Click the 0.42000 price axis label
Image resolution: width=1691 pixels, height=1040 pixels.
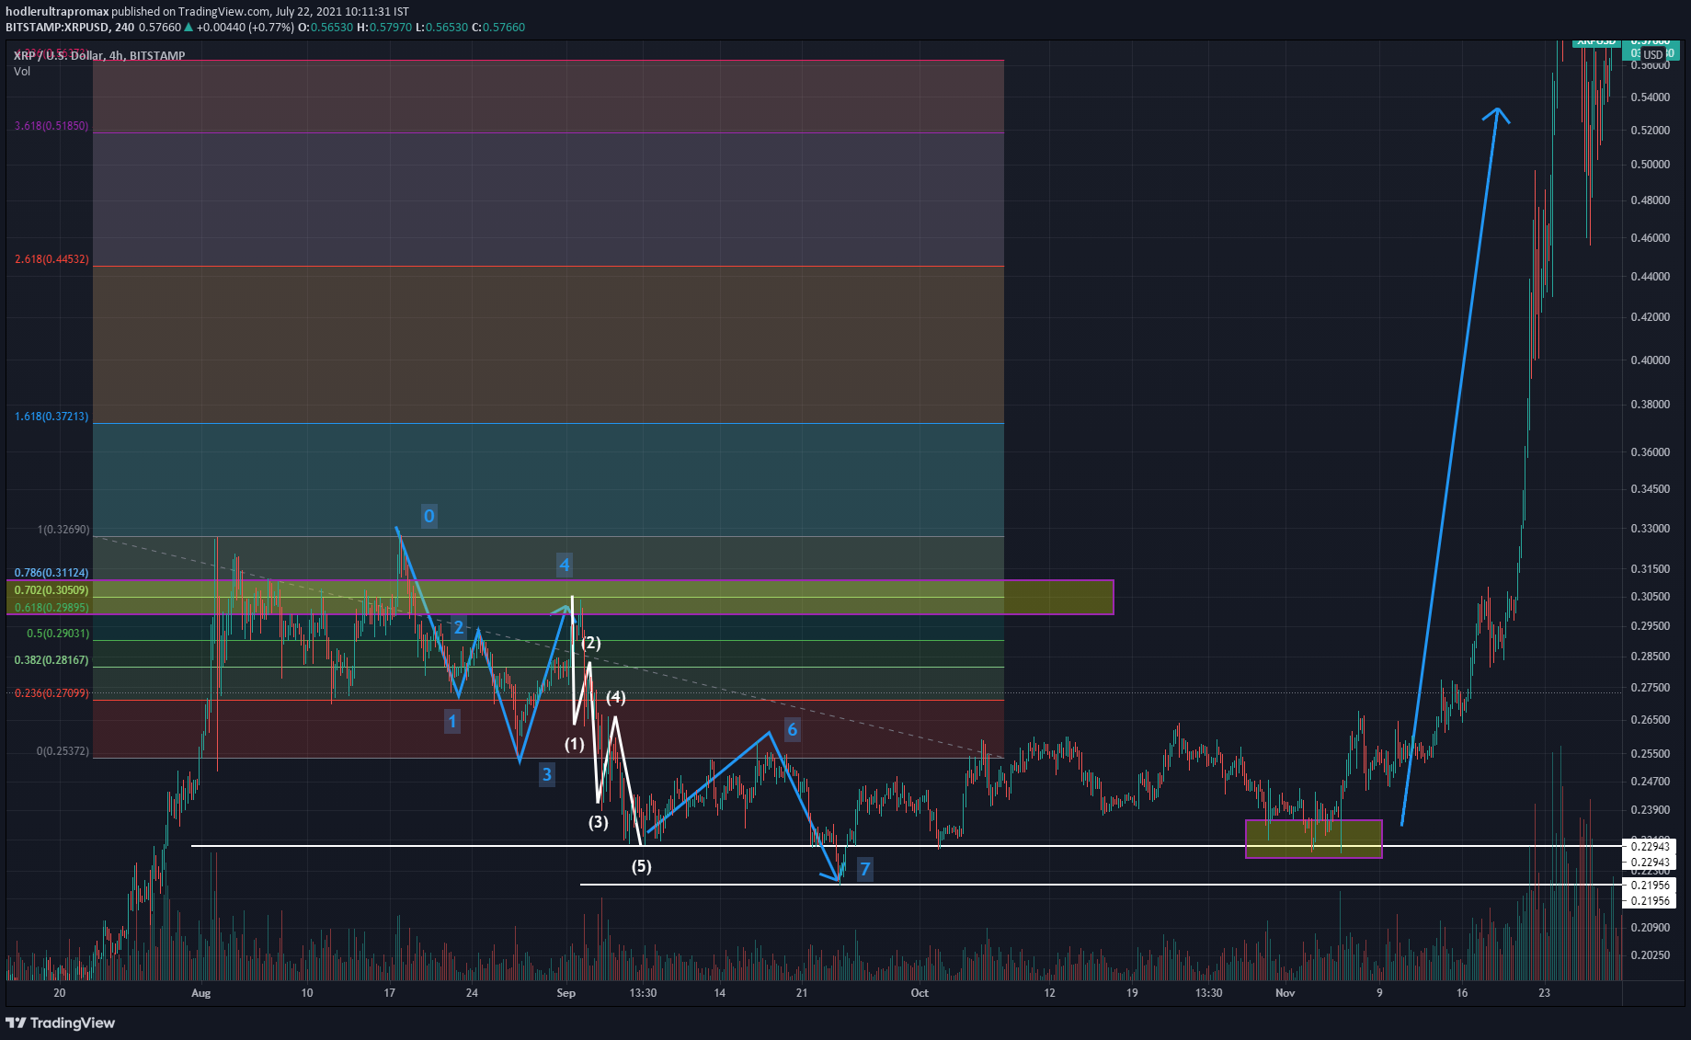click(x=1650, y=317)
